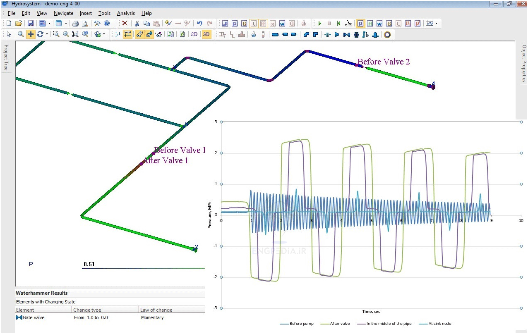This screenshot has height=334, width=528.
Task: Click the highlighted P pressure results icon
Action: 360,24
